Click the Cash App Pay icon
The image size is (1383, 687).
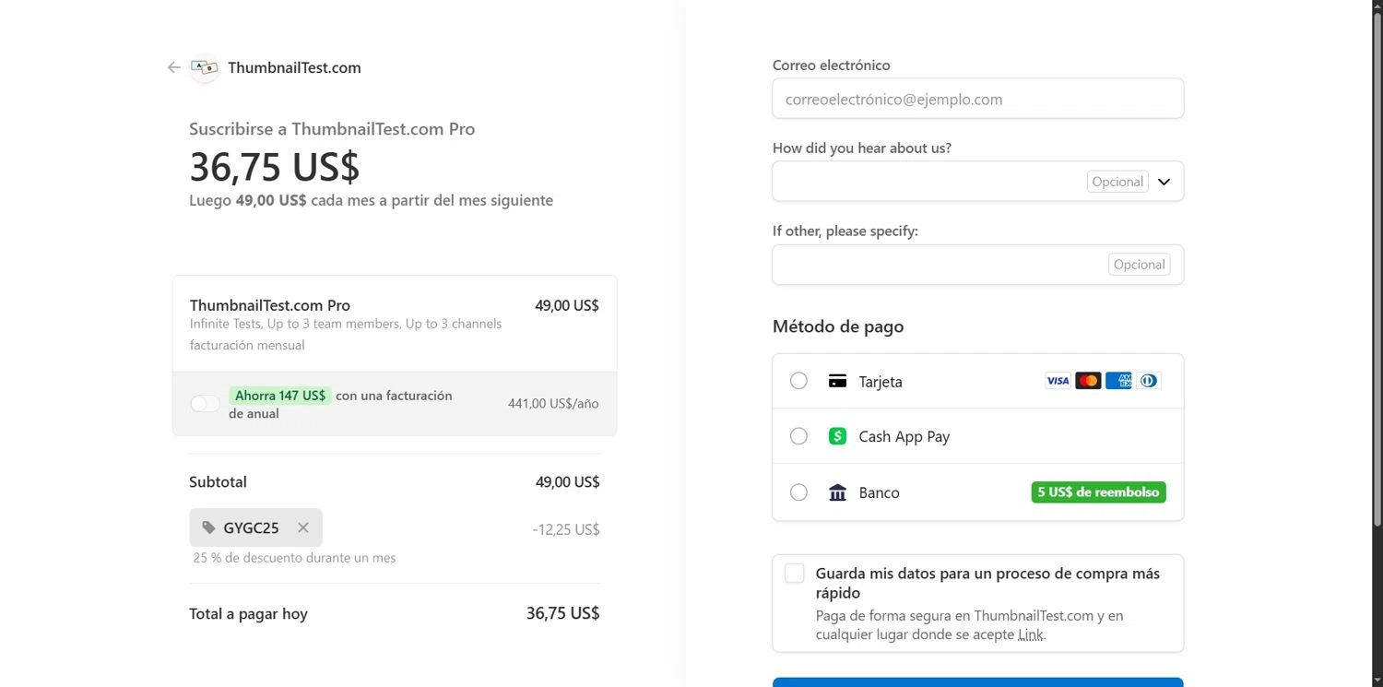pos(837,436)
